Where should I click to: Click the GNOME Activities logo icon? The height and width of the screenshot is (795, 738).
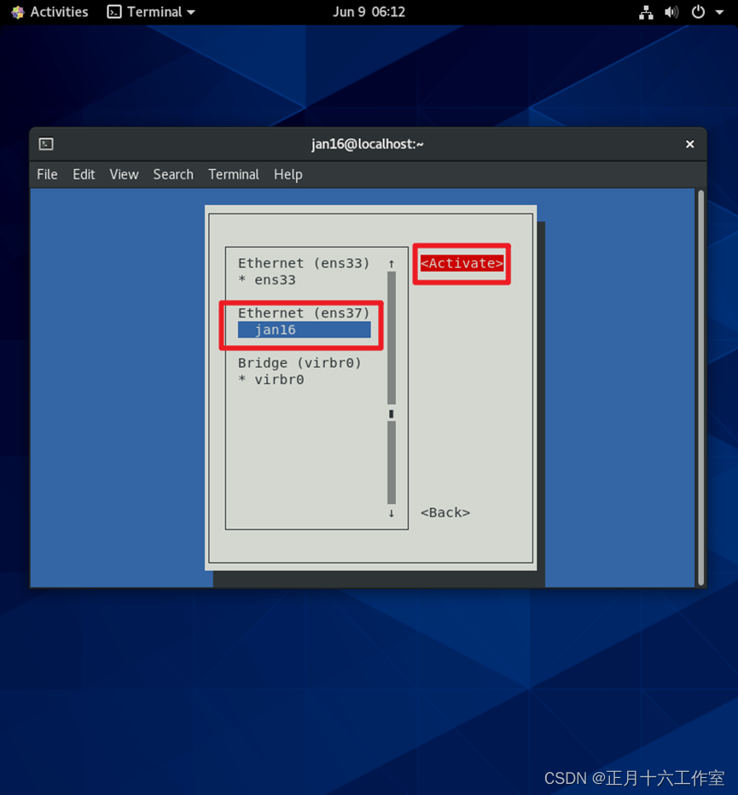tap(18, 12)
